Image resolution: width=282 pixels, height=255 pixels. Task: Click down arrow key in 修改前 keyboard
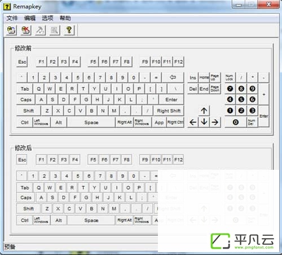[204, 122]
